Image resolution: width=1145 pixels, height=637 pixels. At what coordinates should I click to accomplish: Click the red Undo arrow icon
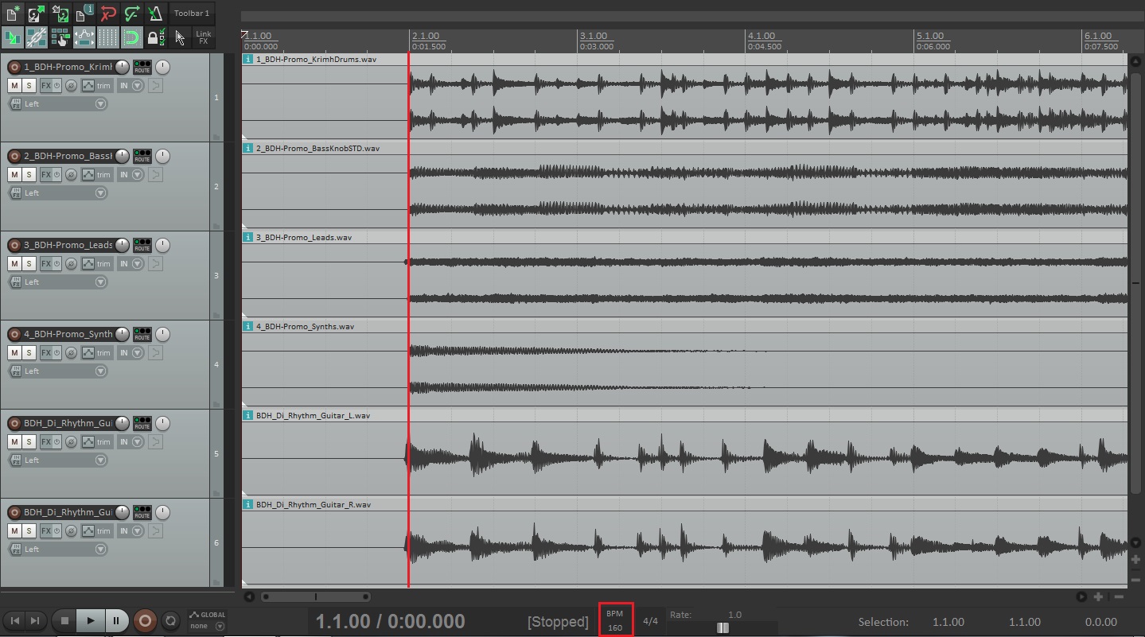(107, 14)
